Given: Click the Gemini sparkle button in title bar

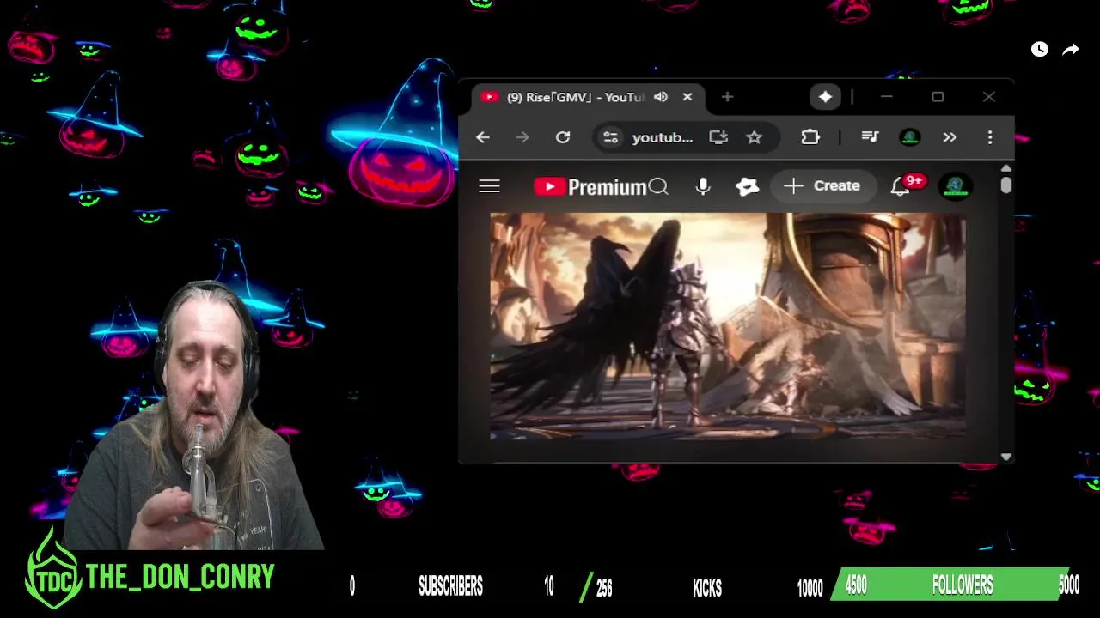Looking at the screenshot, I should pyautogui.click(x=825, y=97).
